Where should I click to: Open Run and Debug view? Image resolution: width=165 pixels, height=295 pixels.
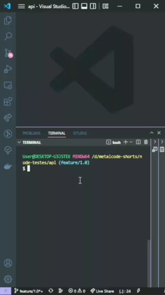pyautogui.click(x=8, y=69)
